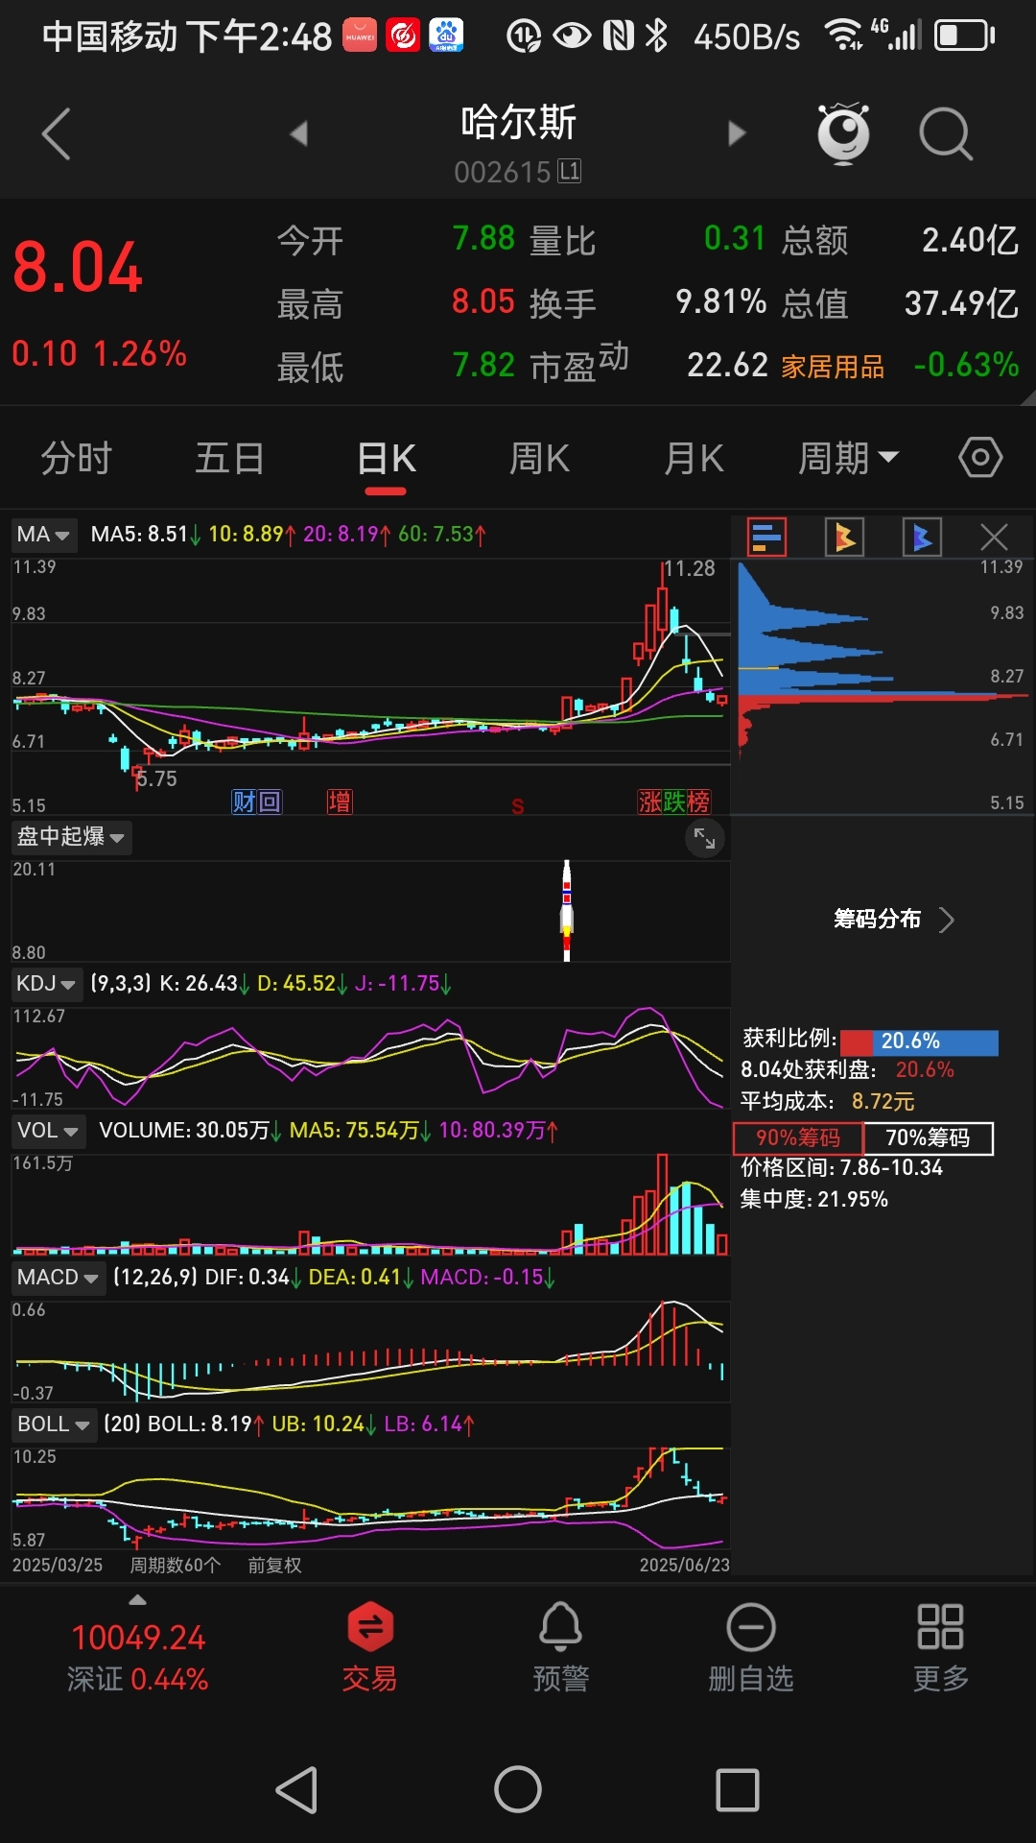Select the 70%筹码 option
The height and width of the screenshot is (1843, 1036).
point(928,1137)
